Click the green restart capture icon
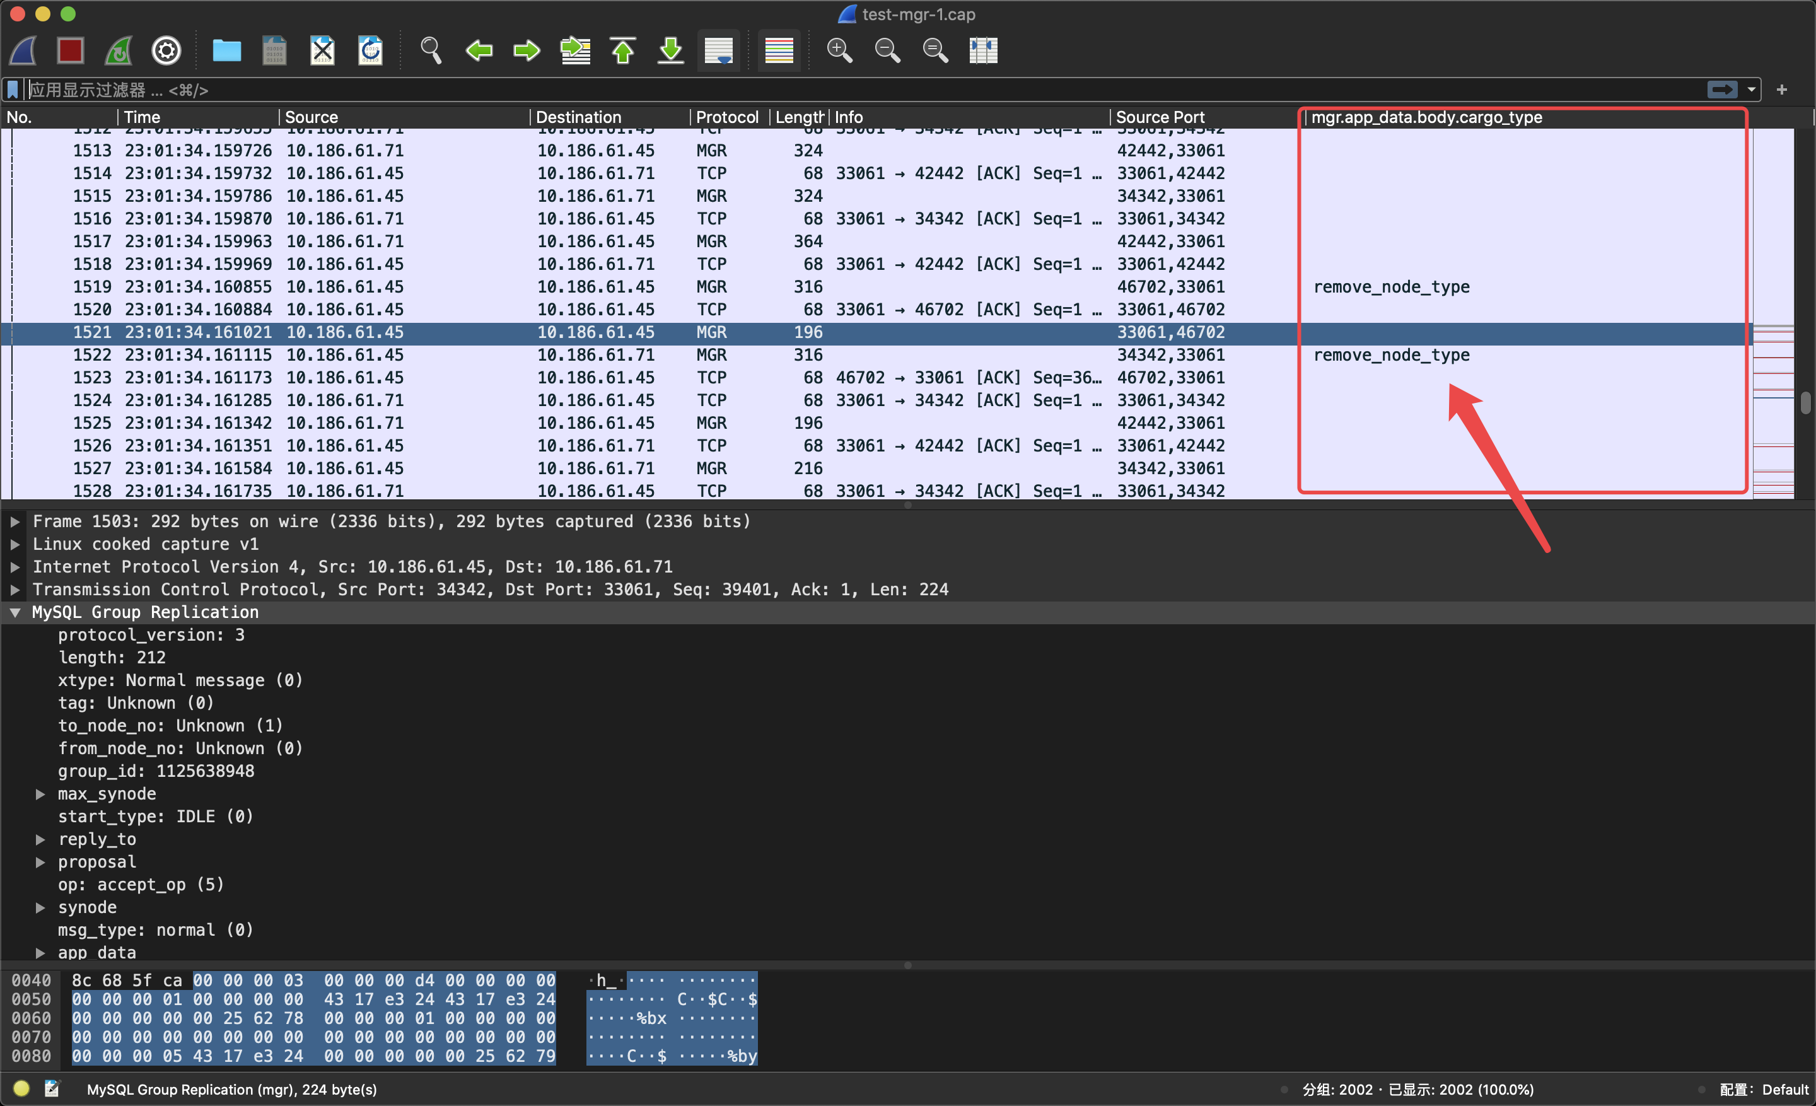1816x1106 pixels. tap(119, 50)
